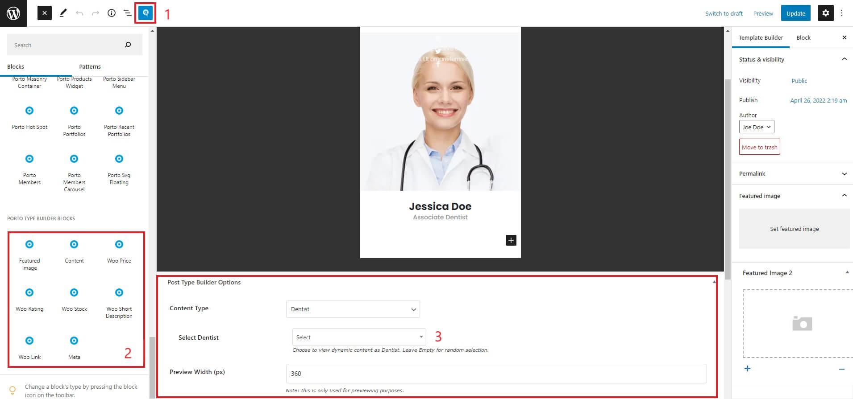Viewport: 853px width, 399px height.
Task: Click the plus add block button
Action: pyautogui.click(x=511, y=240)
